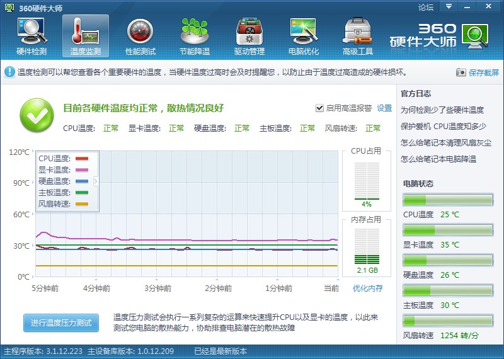Image resolution: width=504 pixels, height=359 pixels.
Task: Click the 风扇转速: 正常 status text
Action: point(353,128)
